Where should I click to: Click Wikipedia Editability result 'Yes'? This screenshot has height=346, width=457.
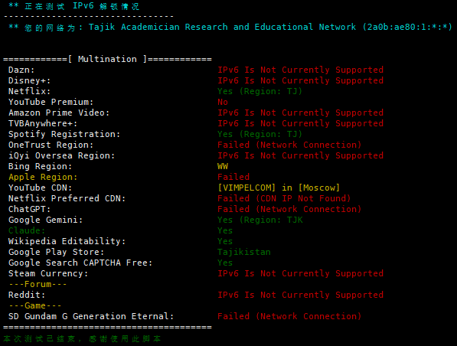[225, 241]
